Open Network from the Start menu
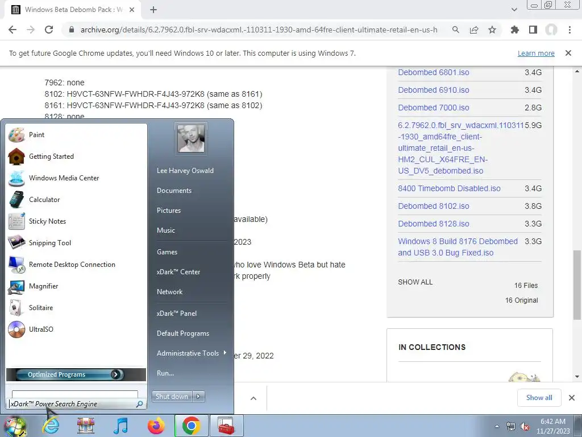The width and height of the screenshot is (582, 437). point(169,292)
